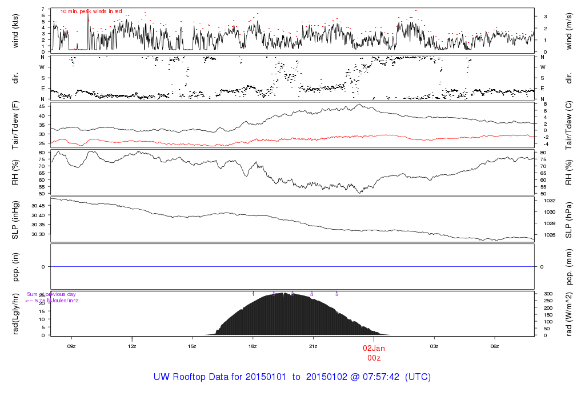Click the 'pcp. (in)' axis label
Viewport: 585px width, 400px height.
(x=15, y=267)
